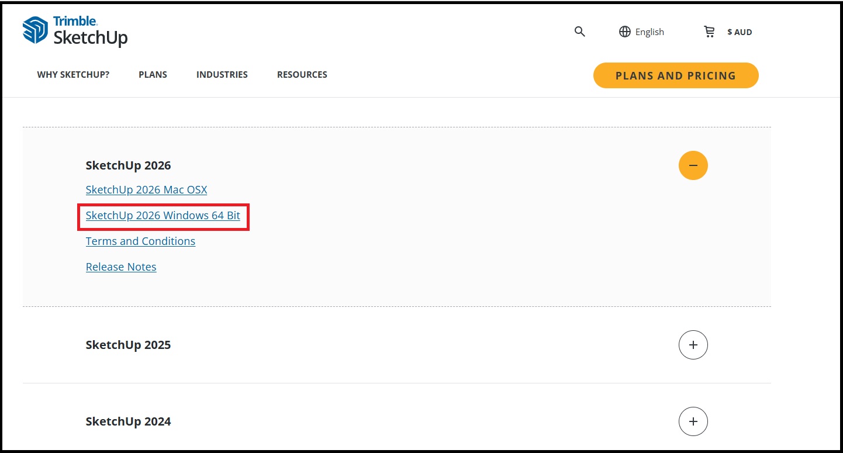Open the RESOURCES menu
The height and width of the screenshot is (453, 843).
pos(302,75)
